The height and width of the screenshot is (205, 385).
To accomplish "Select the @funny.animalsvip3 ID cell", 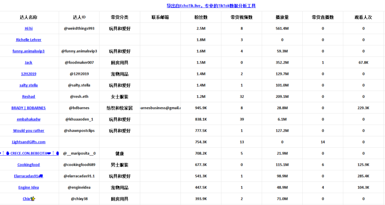I will pyautogui.click(x=79, y=51).
